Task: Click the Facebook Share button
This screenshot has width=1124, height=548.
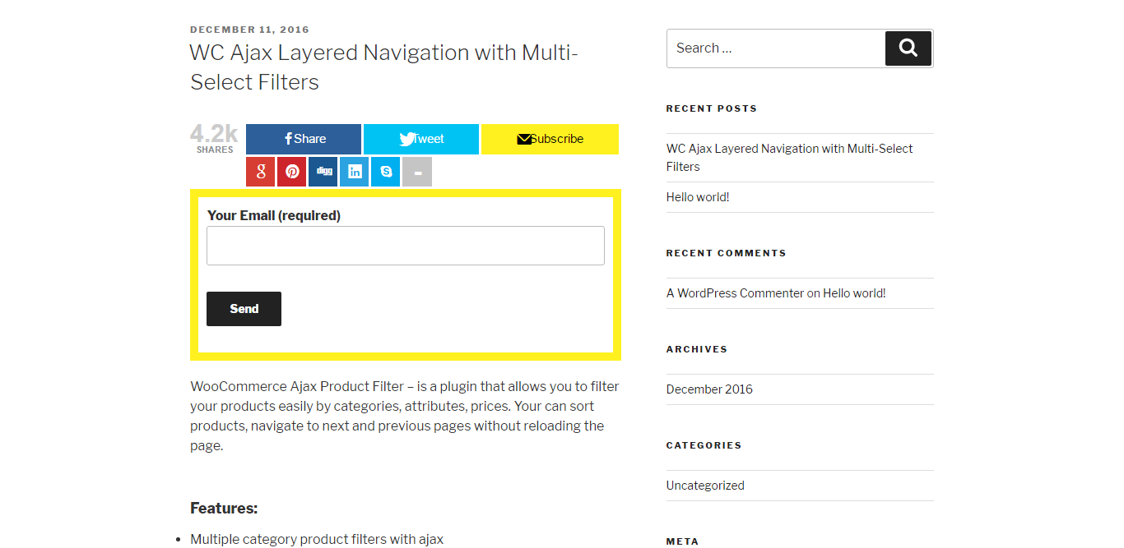Action: pos(304,139)
